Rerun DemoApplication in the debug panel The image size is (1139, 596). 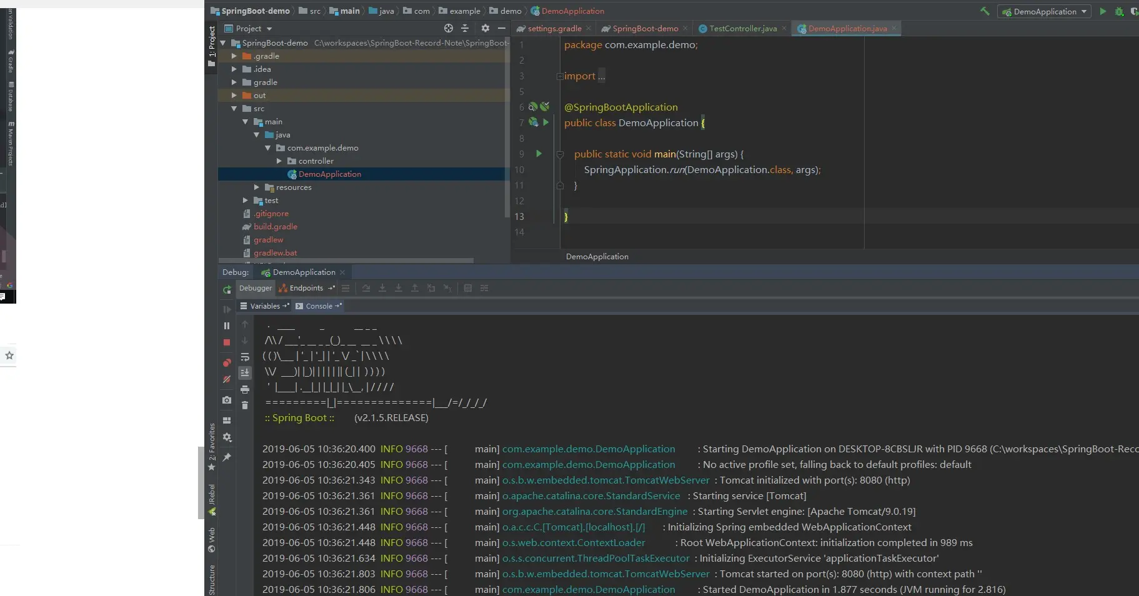(227, 289)
